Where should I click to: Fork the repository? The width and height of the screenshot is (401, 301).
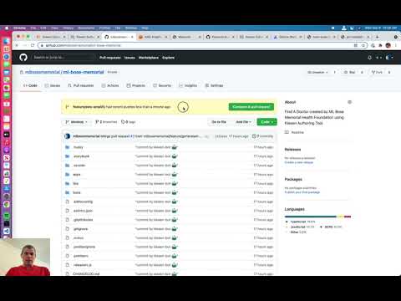coord(377,72)
